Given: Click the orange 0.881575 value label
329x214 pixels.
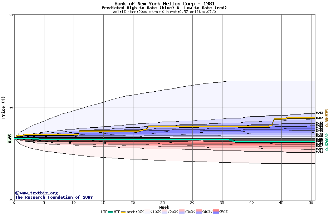Looking at the screenshot, I should [x=326, y=118].
